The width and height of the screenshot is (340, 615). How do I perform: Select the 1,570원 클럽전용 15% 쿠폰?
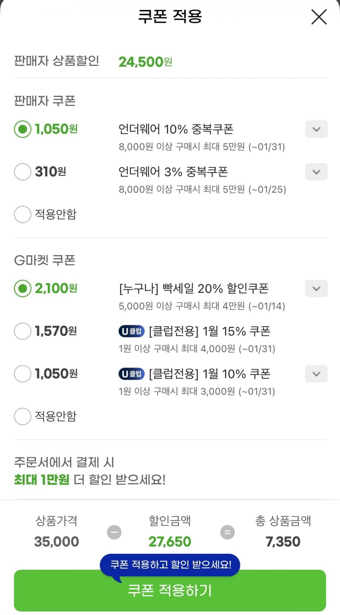click(x=23, y=331)
